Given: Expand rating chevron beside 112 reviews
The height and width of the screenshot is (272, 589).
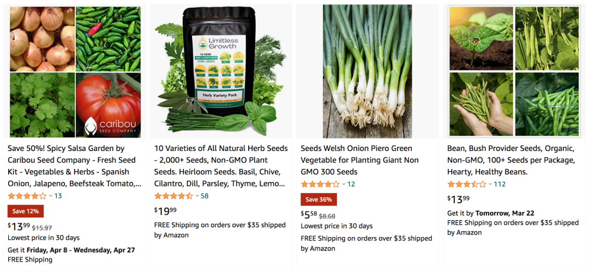Looking at the screenshot, I should [490, 184].
